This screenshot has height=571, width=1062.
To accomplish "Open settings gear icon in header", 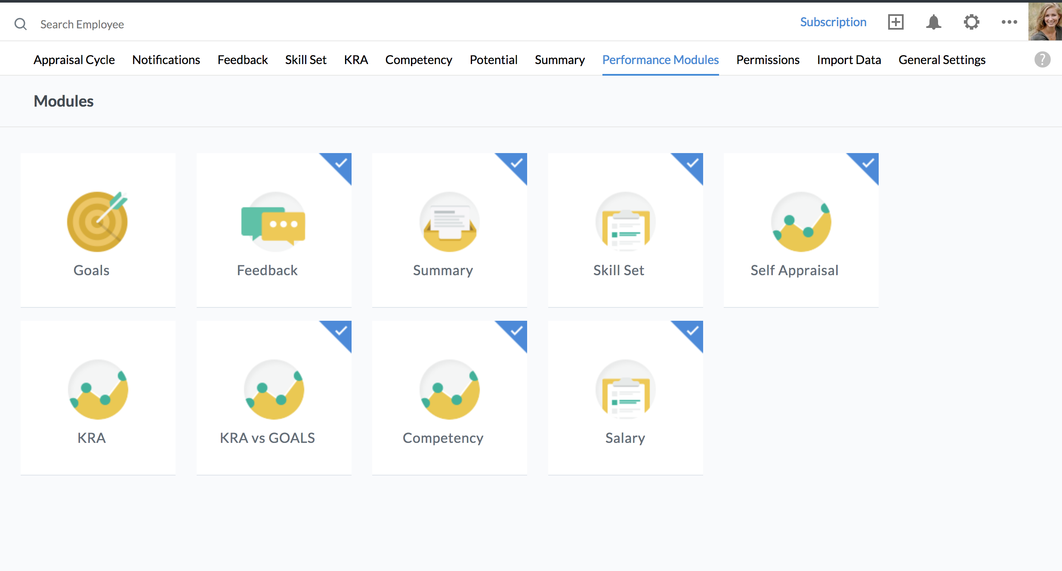I will tap(971, 22).
